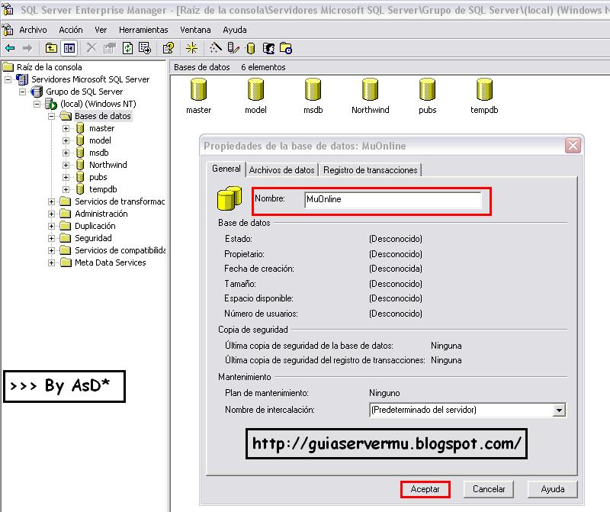This screenshot has height=512, width=610.
Task: Click the Forward arrow in the toolbar
Action: coord(27,48)
